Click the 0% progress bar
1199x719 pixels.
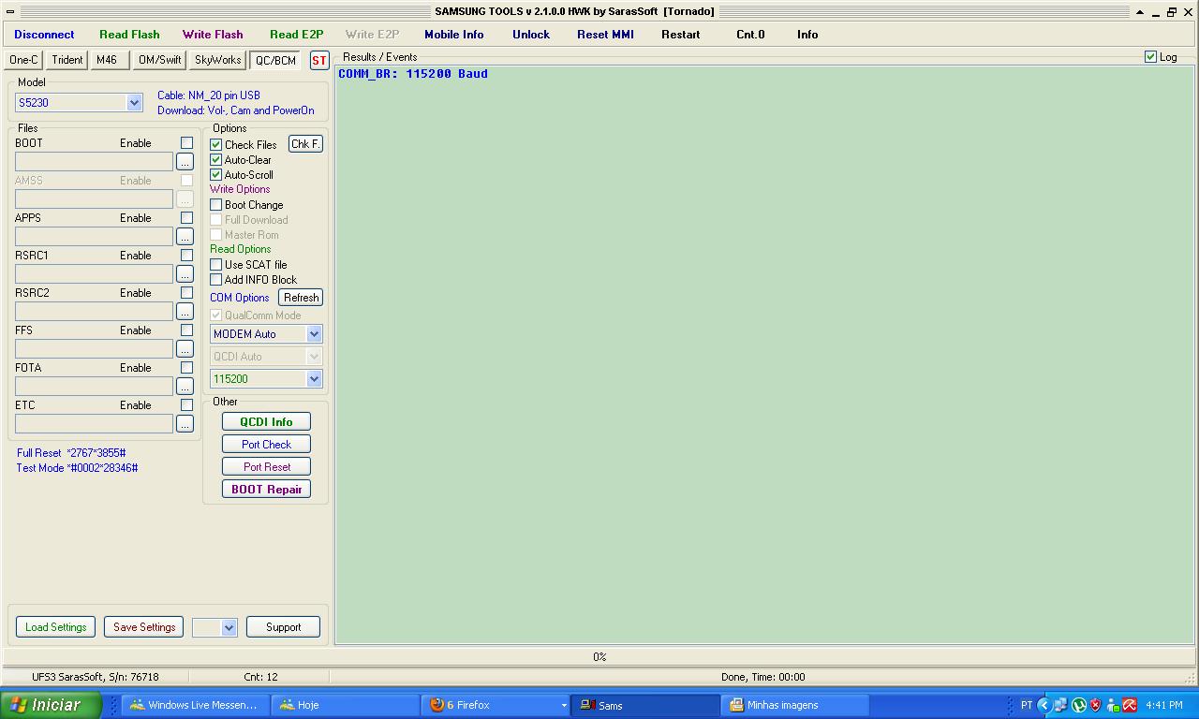pyautogui.click(x=599, y=657)
